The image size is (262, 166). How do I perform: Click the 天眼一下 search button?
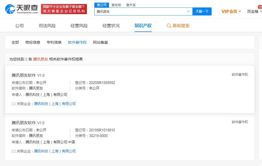tap(202, 11)
